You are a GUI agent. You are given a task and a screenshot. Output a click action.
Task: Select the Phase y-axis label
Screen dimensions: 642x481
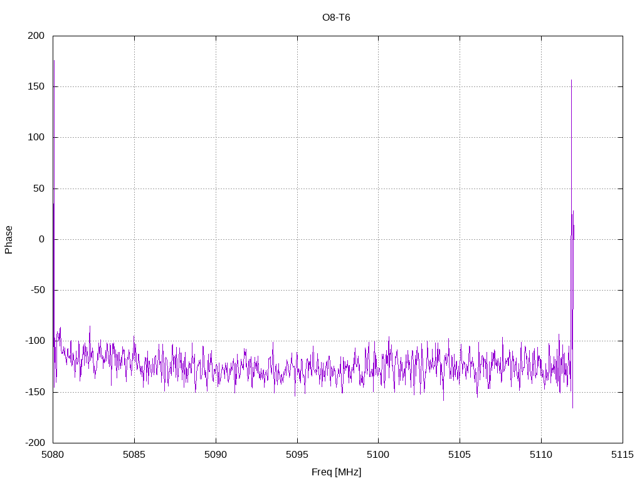click(x=9, y=240)
